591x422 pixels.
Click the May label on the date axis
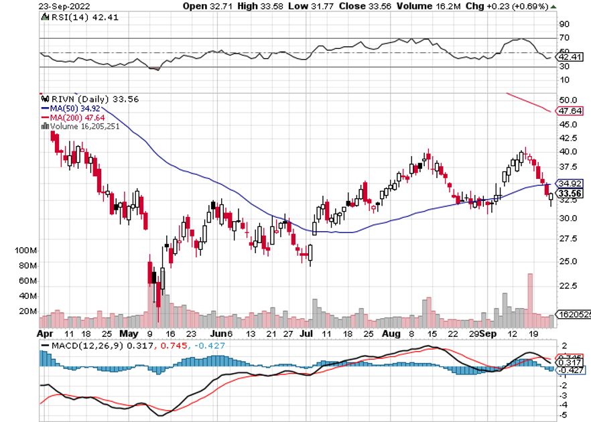[127, 332]
